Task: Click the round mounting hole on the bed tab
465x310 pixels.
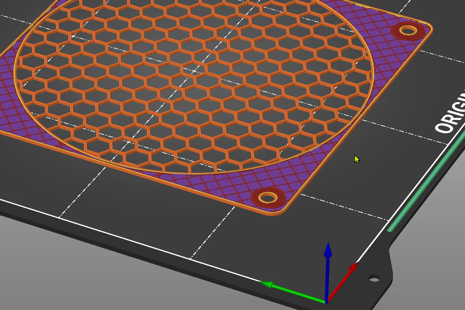Action: (374, 278)
